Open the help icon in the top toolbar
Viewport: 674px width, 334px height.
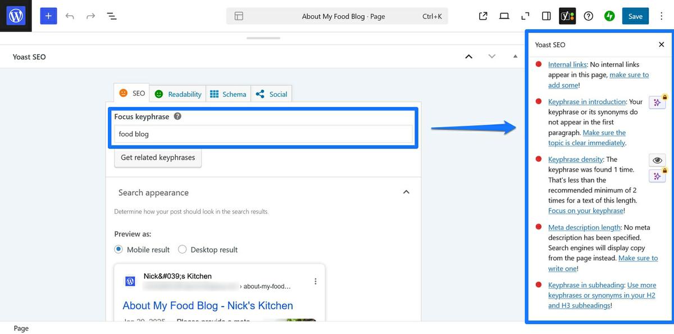pyautogui.click(x=588, y=16)
